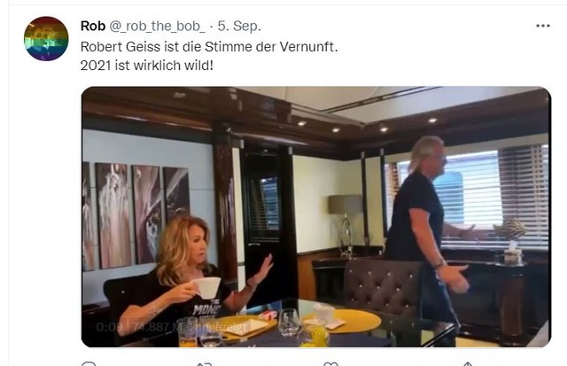This screenshot has height=366, width=567.
Task: Open the @_rob_the_bob_ handle link
Action: pos(157,27)
